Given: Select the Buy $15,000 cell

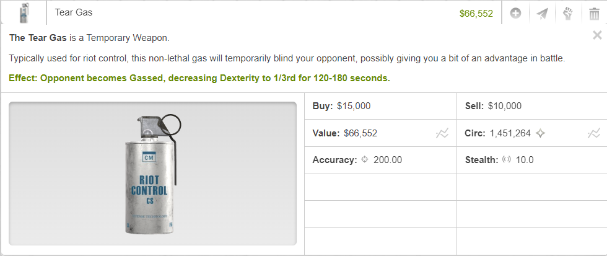Looking at the screenshot, I should tap(380, 106).
